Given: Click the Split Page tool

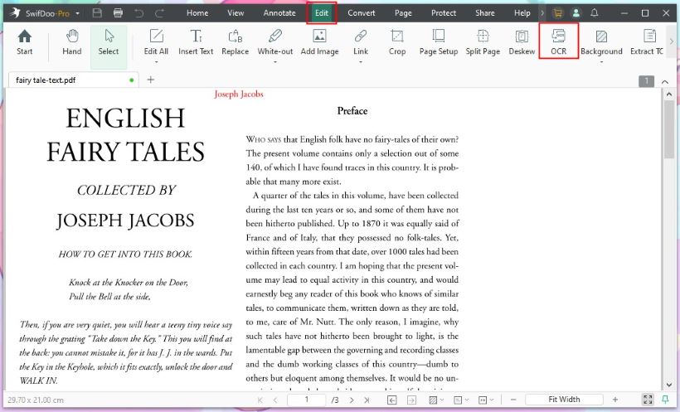Looking at the screenshot, I should point(483,42).
